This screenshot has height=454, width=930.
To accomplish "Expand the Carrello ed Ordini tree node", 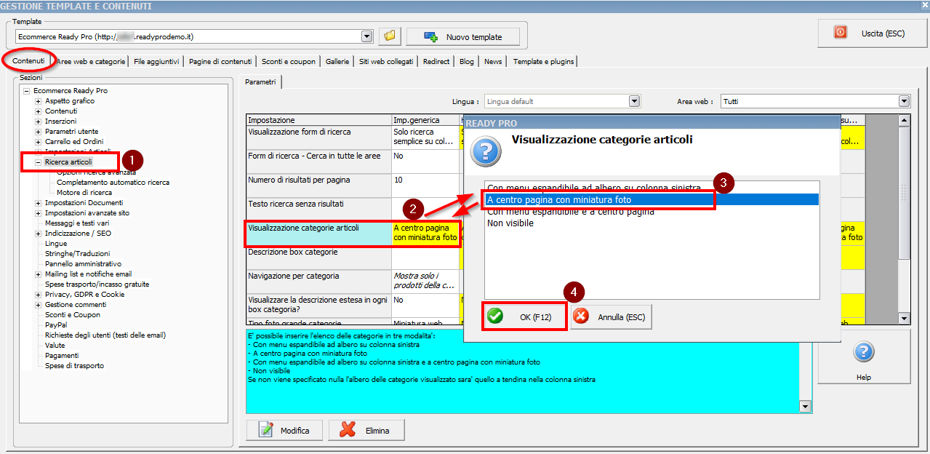I will pos(39,142).
